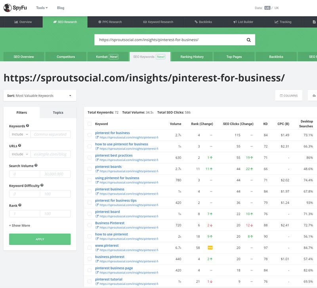Open the Keyword Research tab
Image resolution: width=317 pixels, height=288 pixels.
pos(158,22)
